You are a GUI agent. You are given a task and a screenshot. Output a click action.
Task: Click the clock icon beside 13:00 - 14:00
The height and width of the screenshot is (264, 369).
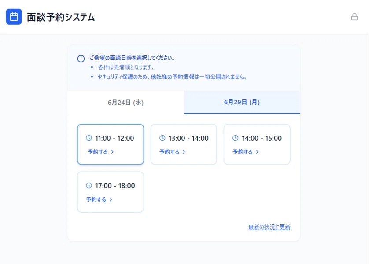click(162, 138)
